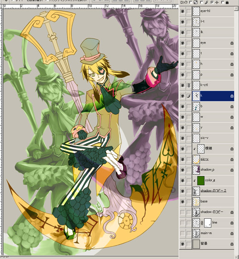Click the lock icon on layer b
The image size is (239, 259).
232,107
